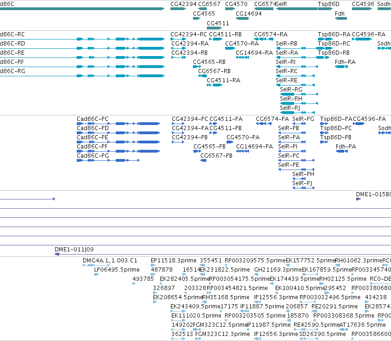The width and height of the screenshot is (391, 341).
Task: Click the Tsp86D-PA protein label
Action: click(x=336, y=119)
